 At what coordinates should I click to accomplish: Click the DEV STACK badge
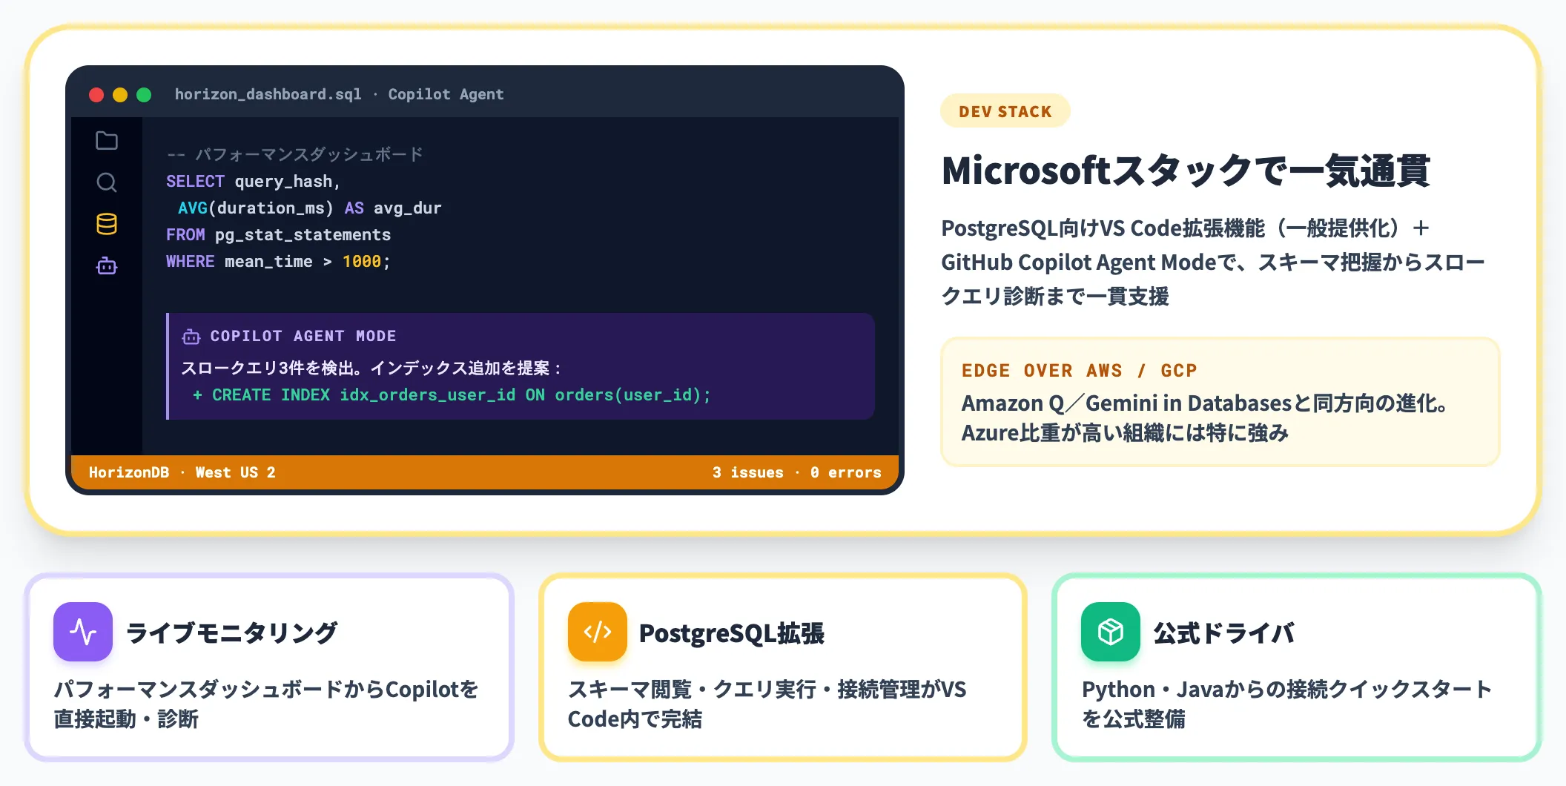click(1005, 111)
